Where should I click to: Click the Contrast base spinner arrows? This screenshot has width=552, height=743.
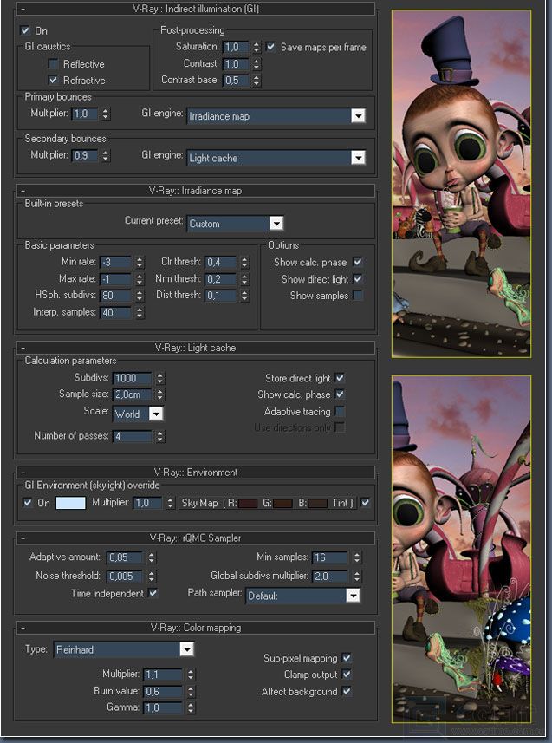pos(257,80)
